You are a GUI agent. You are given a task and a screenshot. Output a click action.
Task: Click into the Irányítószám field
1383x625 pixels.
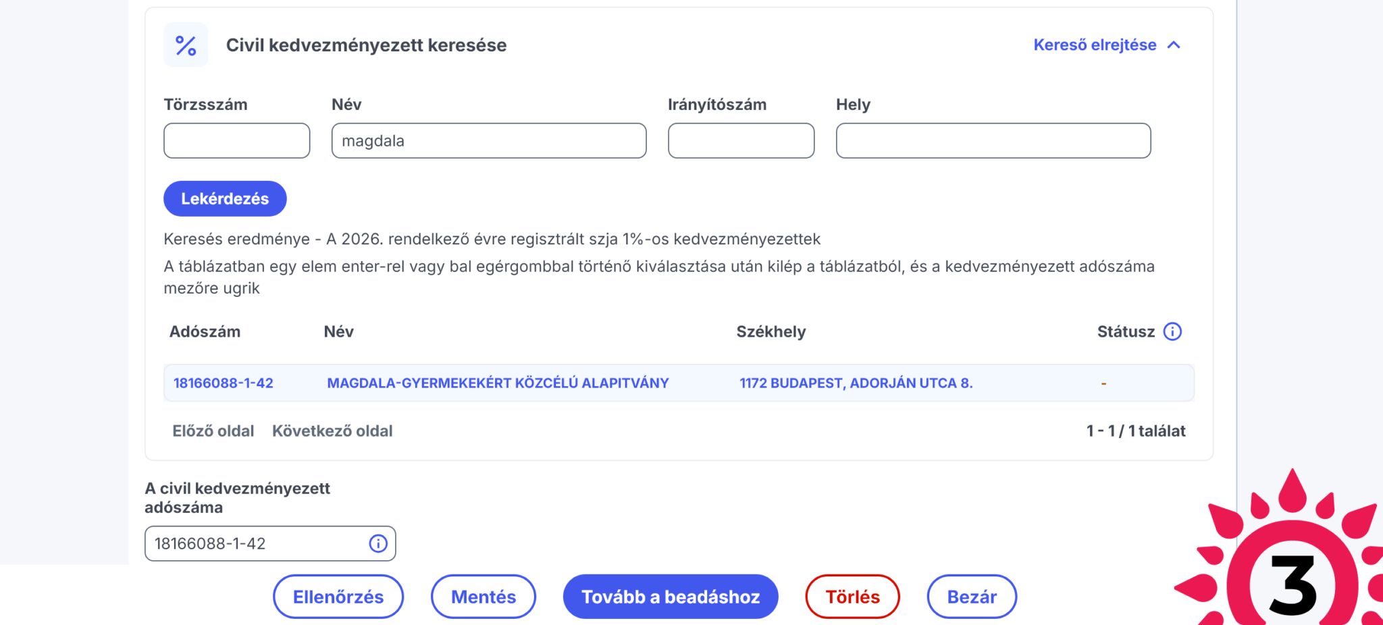tap(741, 140)
